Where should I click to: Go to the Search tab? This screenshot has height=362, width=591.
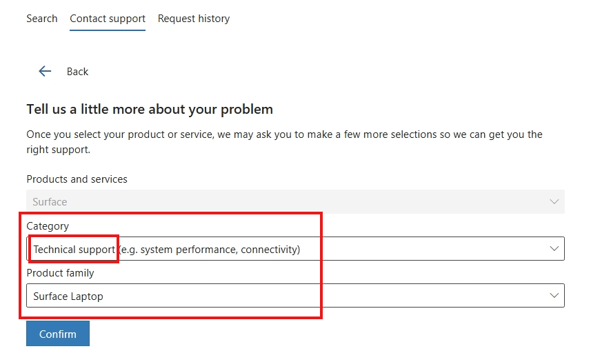(41, 19)
